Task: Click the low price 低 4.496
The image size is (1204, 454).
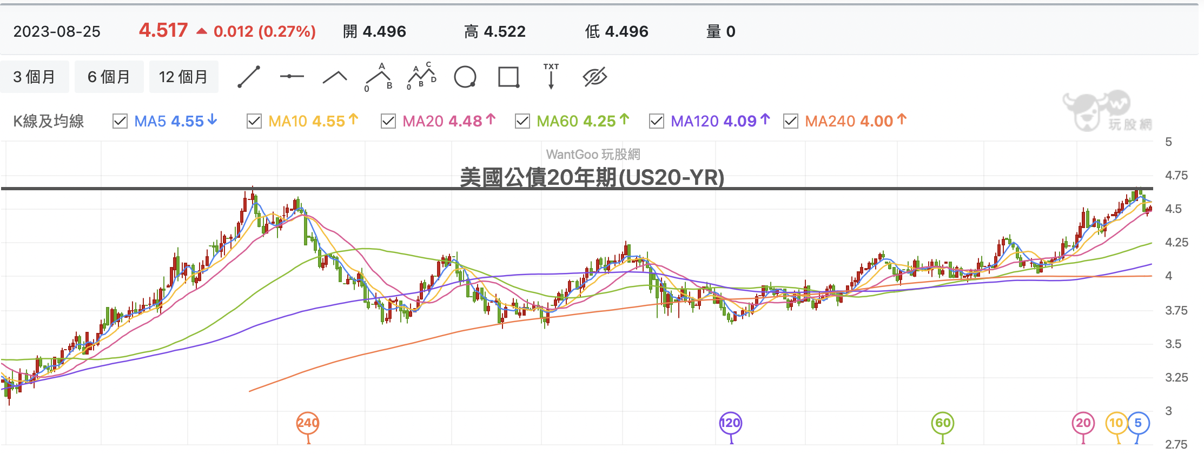Action: tap(617, 31)
